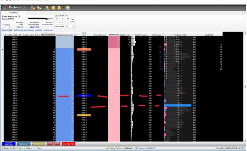Open dropdown arrow beside clipboard icon
The height and width of the screenshot is (151, 247).
[72, 8]
